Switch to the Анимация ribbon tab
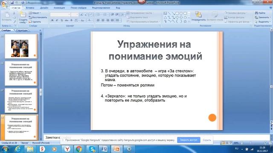273x153 pixels. [x=59, y=8]
